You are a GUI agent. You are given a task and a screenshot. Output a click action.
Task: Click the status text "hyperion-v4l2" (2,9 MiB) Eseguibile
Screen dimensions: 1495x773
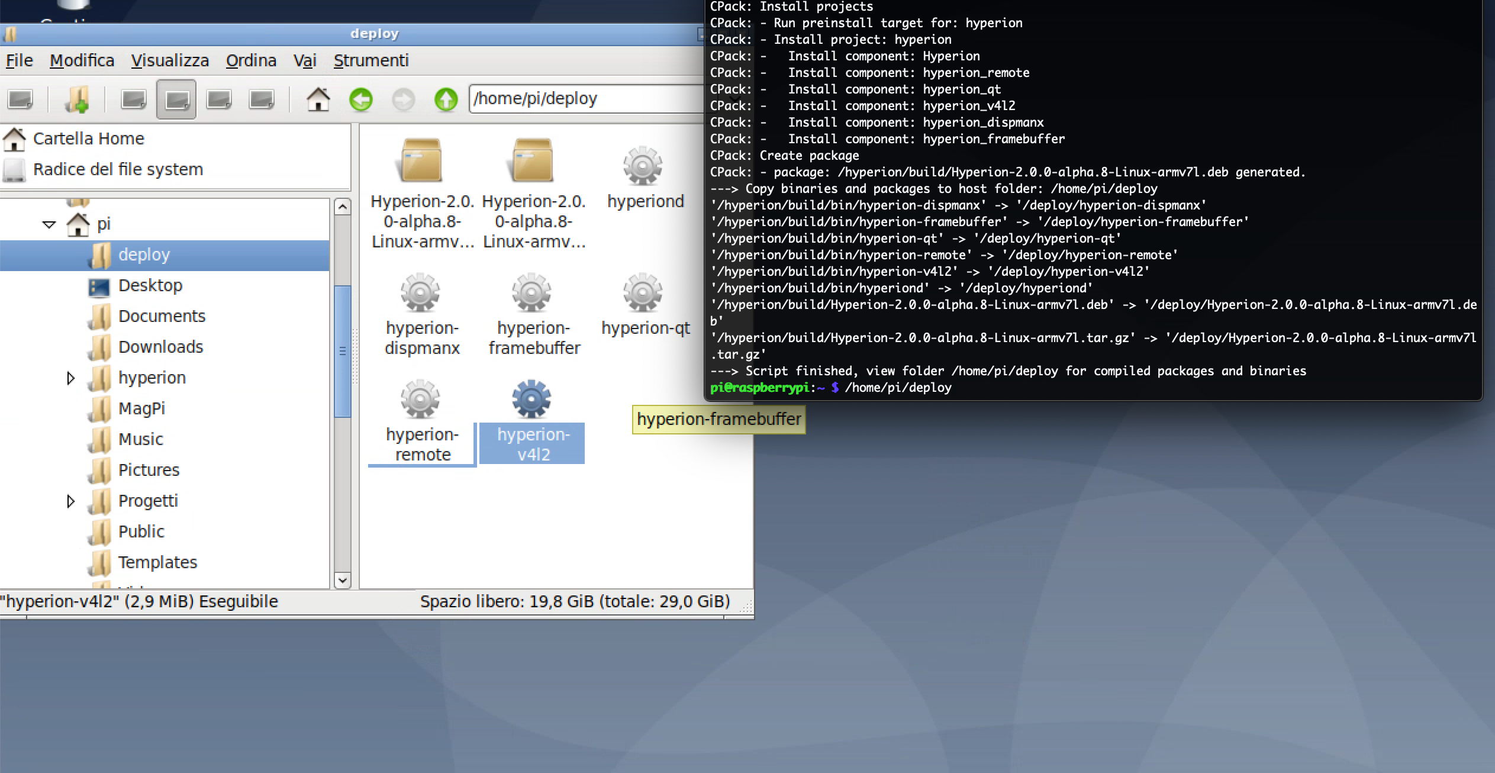pos(139,602)
